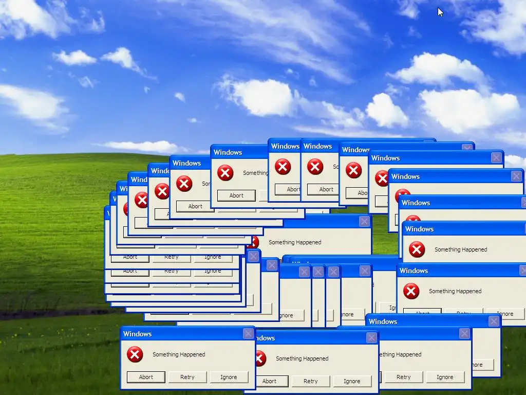Viewport: 526px width, 395px height.
Task: Select 'Something Happened' text in bottom-left dialog
Action: coord(179,354)
